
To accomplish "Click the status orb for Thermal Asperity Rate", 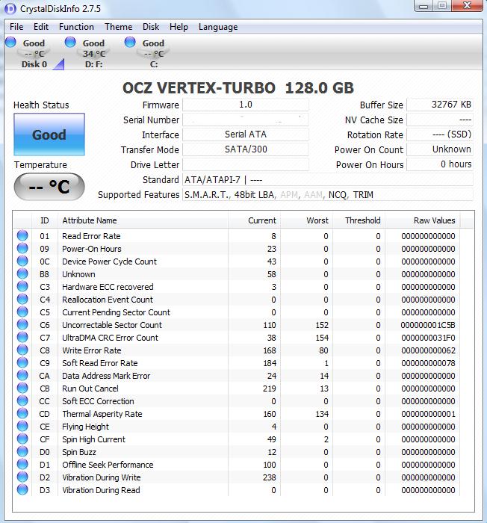I will coord(22,413).
